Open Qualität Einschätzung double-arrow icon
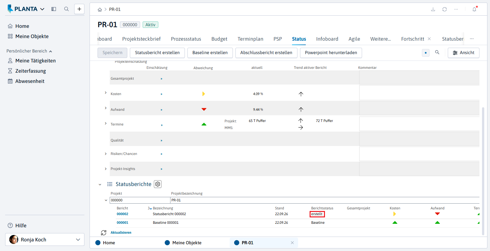Image resolution: width=490 pixels, height=251 pixels. (162, 141)
